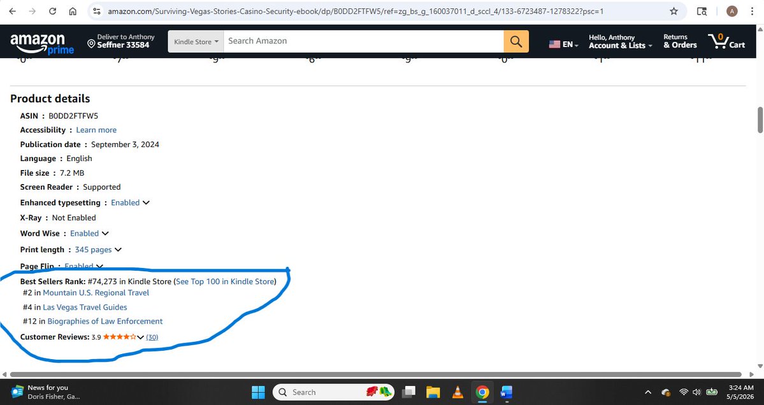The height and width of the screenshot is (405, 764).
Task: Click the Windows Start button
Action: coord(258,392)
